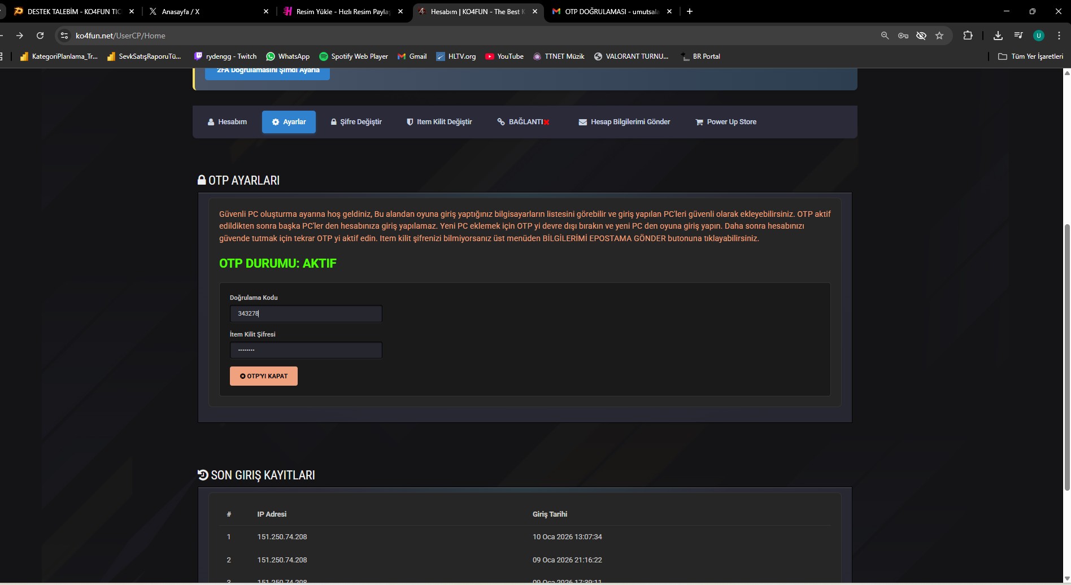The image size is (1071, 585).
Task: Click Hesap Bilgilerimi Gönder menu item
Action: tap(624, 122)
